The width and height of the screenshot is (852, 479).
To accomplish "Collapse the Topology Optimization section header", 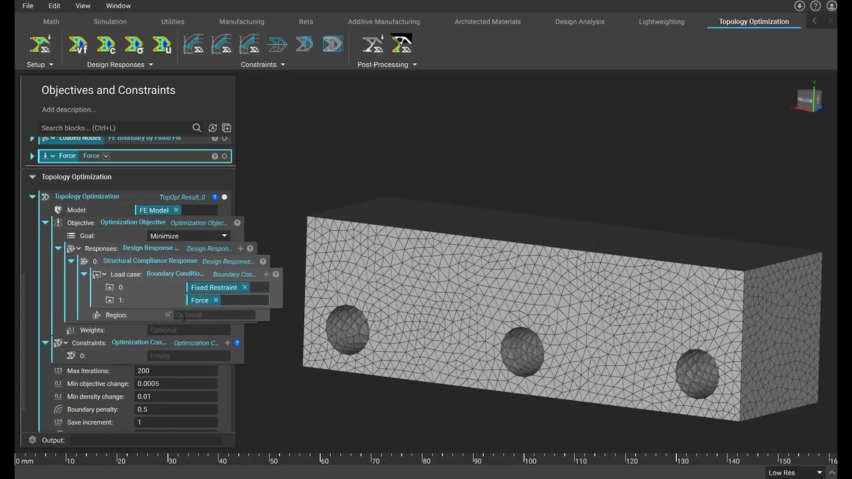I will pos(32,177).
